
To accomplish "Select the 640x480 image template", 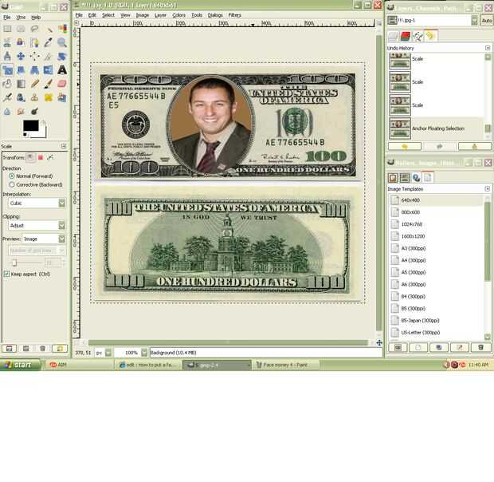I will point(436,200).
